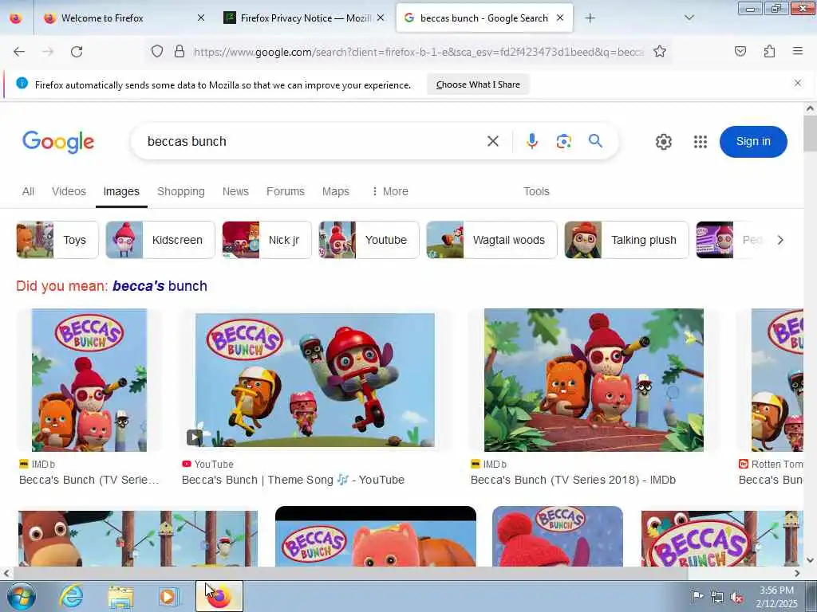
Task: Bookmark this page with the star icon
Action: click(660, 52)
